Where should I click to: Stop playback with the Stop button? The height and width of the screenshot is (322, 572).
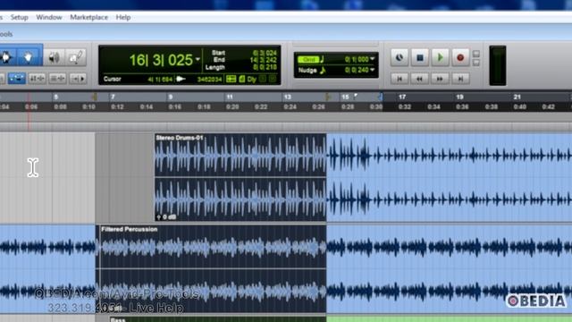[420, 57]
